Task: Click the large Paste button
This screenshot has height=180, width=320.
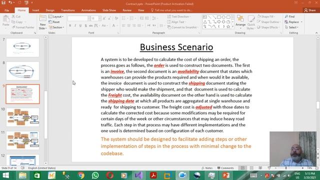Action: click(x=6, y=21)
